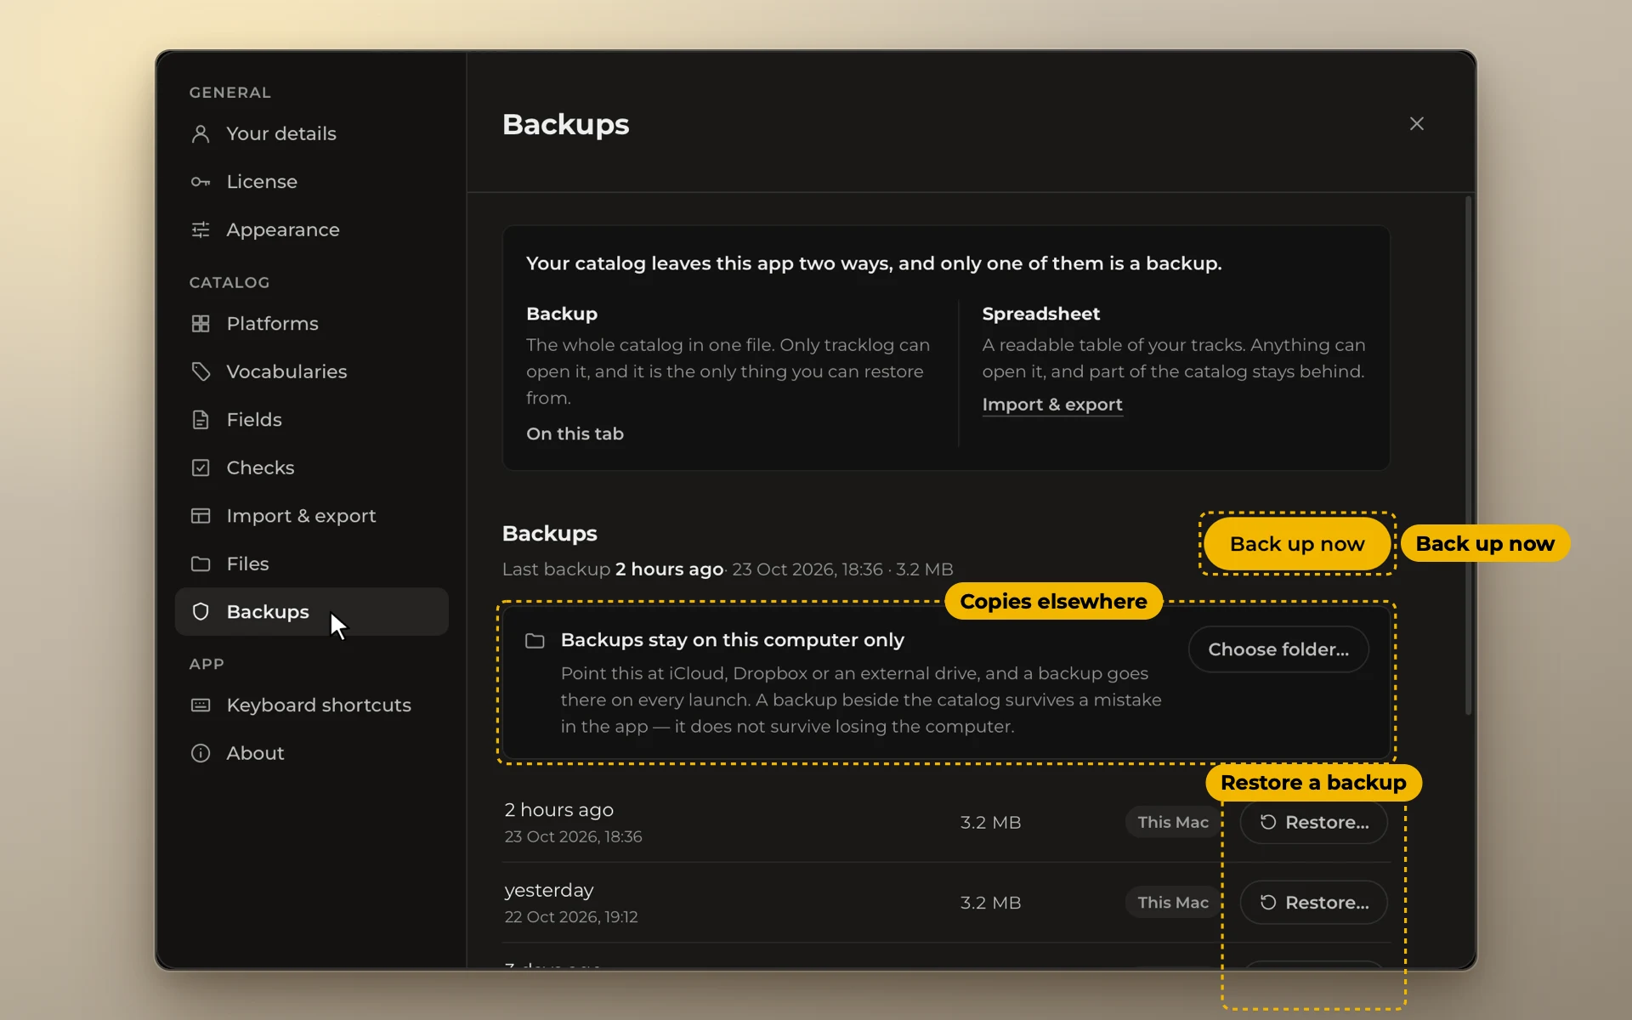Click the Vocabularies tag icon
The image size is (1632, 1020).
(x=201, y=371)
